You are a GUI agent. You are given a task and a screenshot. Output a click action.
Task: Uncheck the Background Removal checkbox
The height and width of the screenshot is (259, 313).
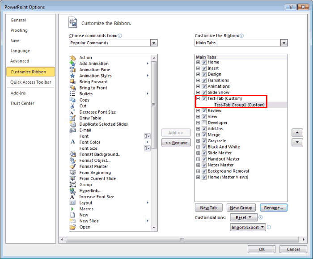pos(204,171)
